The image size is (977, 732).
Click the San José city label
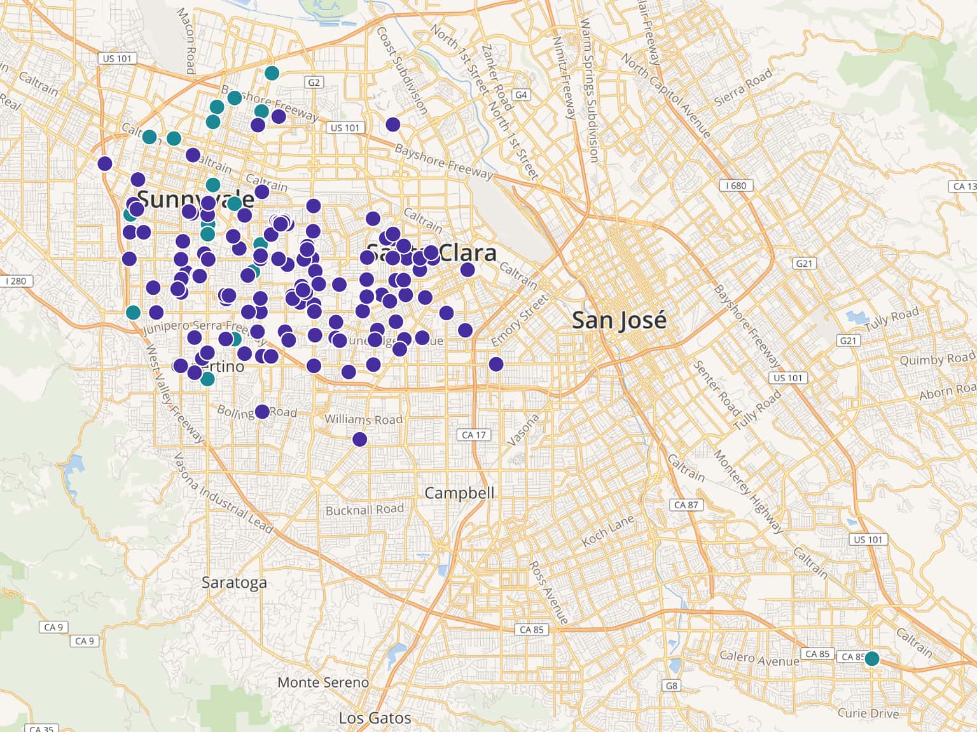[x=619, y=320]
